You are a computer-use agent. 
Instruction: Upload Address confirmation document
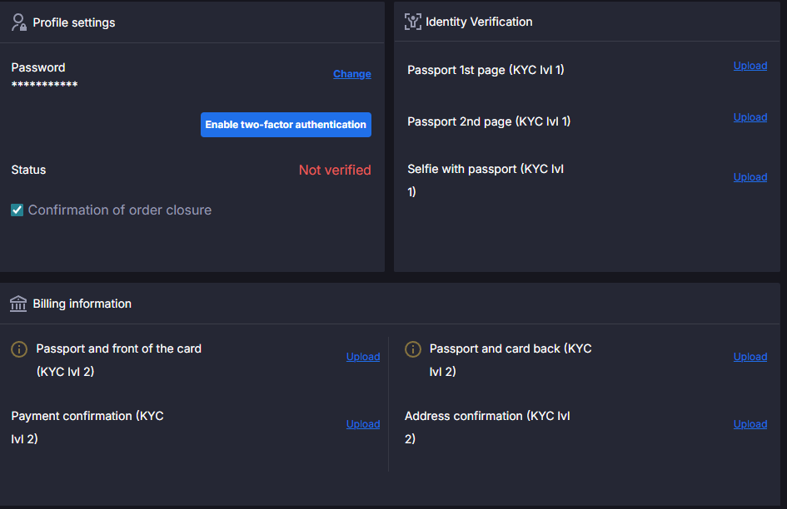(750, 424)
